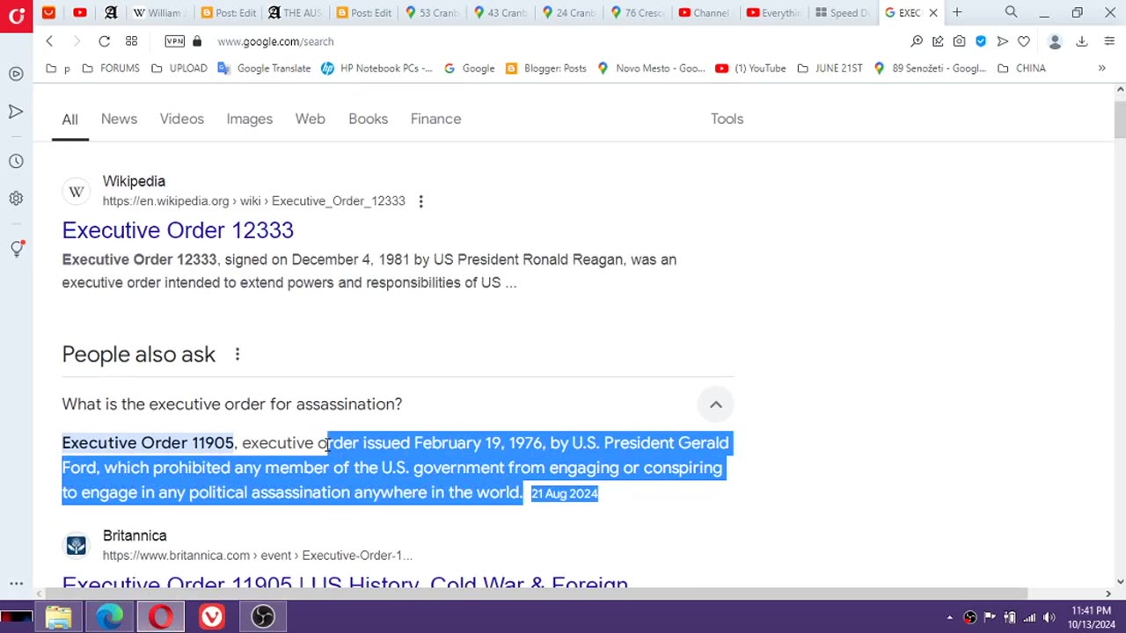Open sidebar three-dots setup at bottom

[x=16, y=583]
